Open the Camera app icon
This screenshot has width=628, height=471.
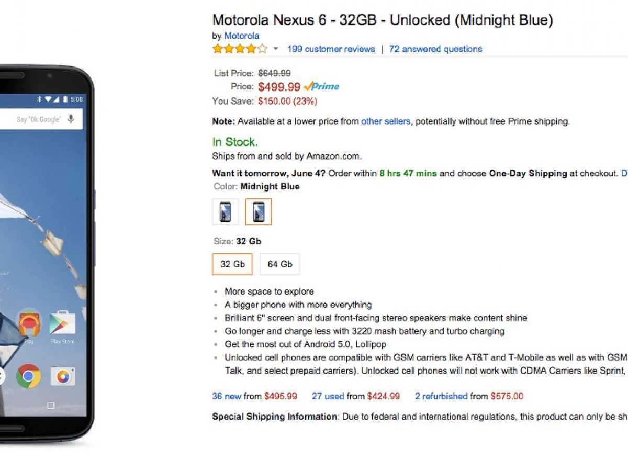(x=63, y=376)
